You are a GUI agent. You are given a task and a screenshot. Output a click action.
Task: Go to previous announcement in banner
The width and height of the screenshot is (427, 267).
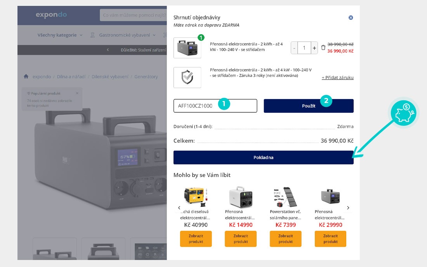coord(108,50)
